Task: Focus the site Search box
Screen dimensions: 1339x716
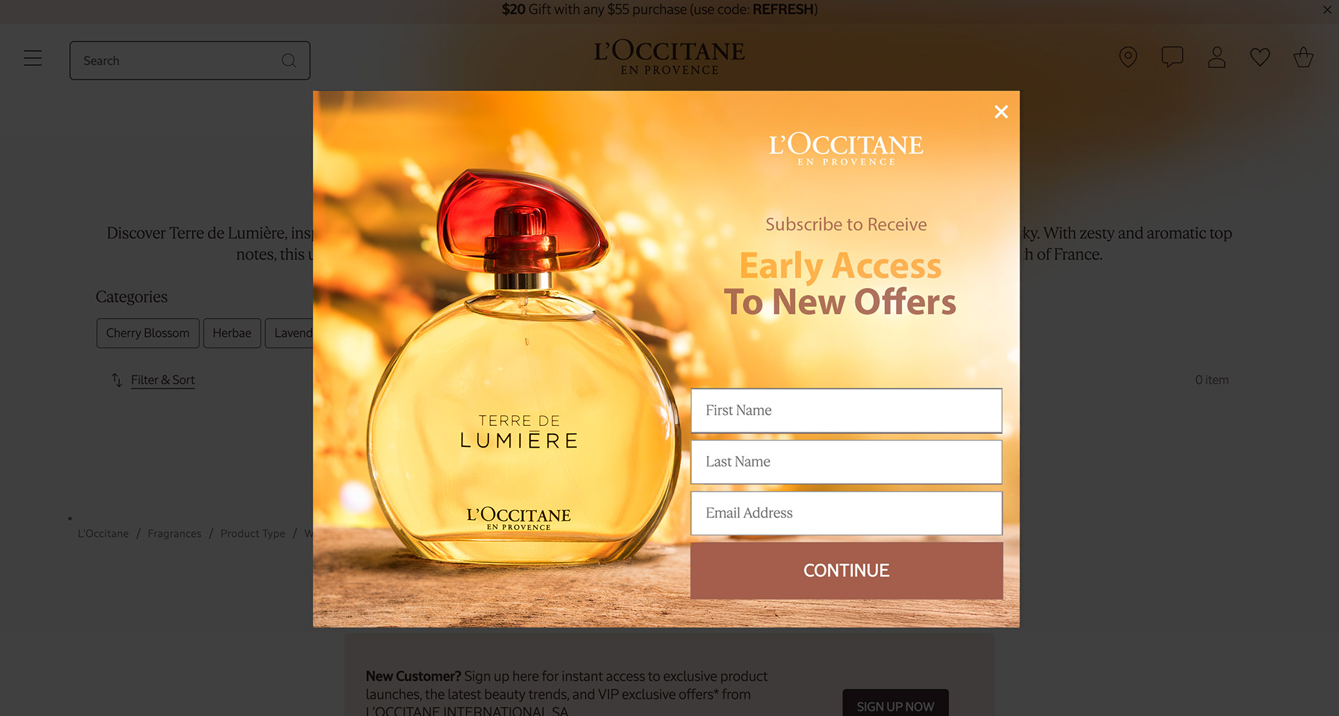Action: [180, 61]
